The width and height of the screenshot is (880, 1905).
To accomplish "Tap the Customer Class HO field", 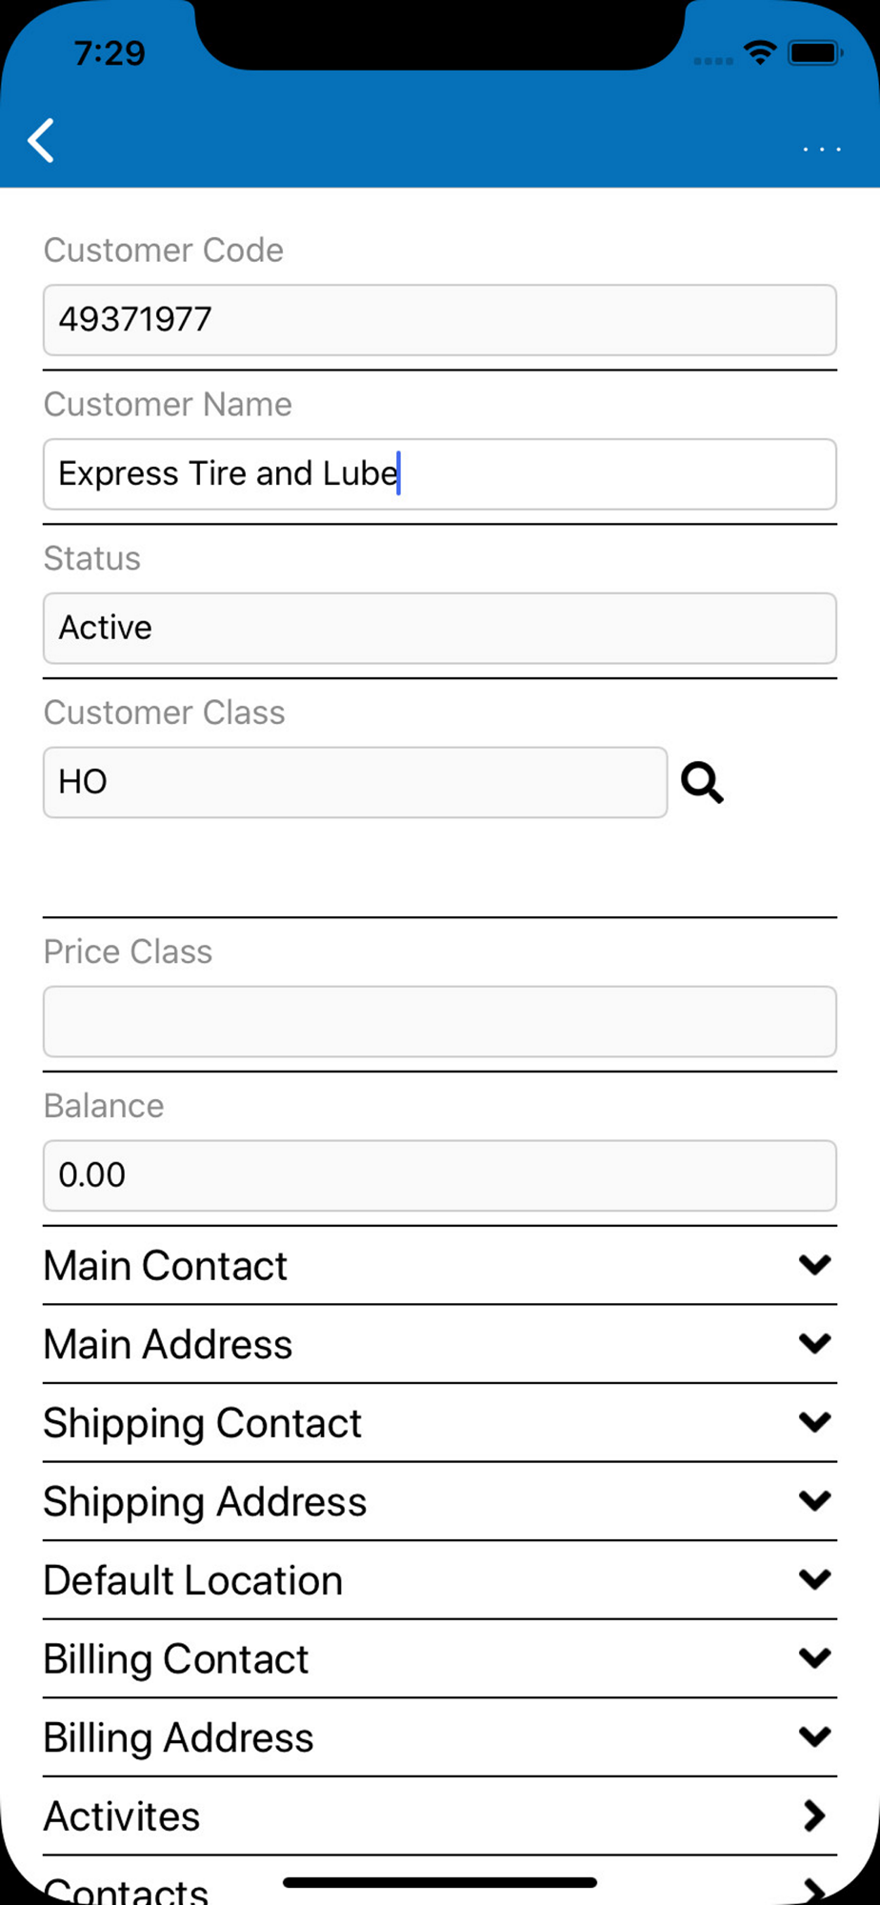I will click(x=355, y=783).
